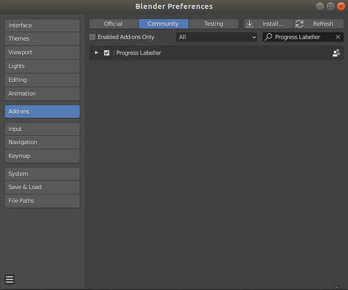Open Save & Load preferences
Screen dimensions: 348x290
42,187
